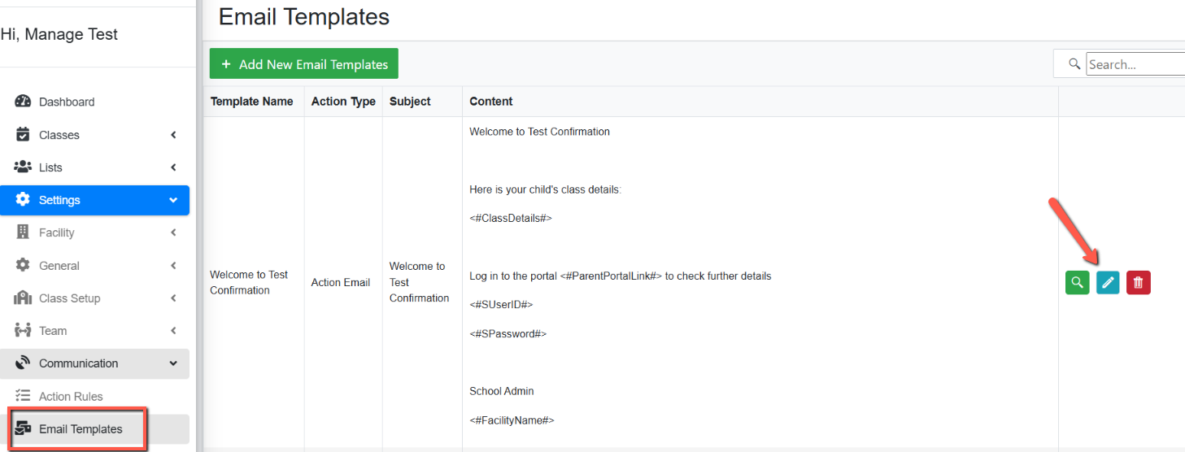This screenshot has width=1185, height=452.
Task: Click the red trash delete template icon
Action: [1139, 282]
